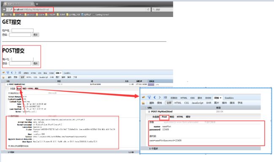Select 全部 filter in enlarged inset

click(x=169, y=103)
